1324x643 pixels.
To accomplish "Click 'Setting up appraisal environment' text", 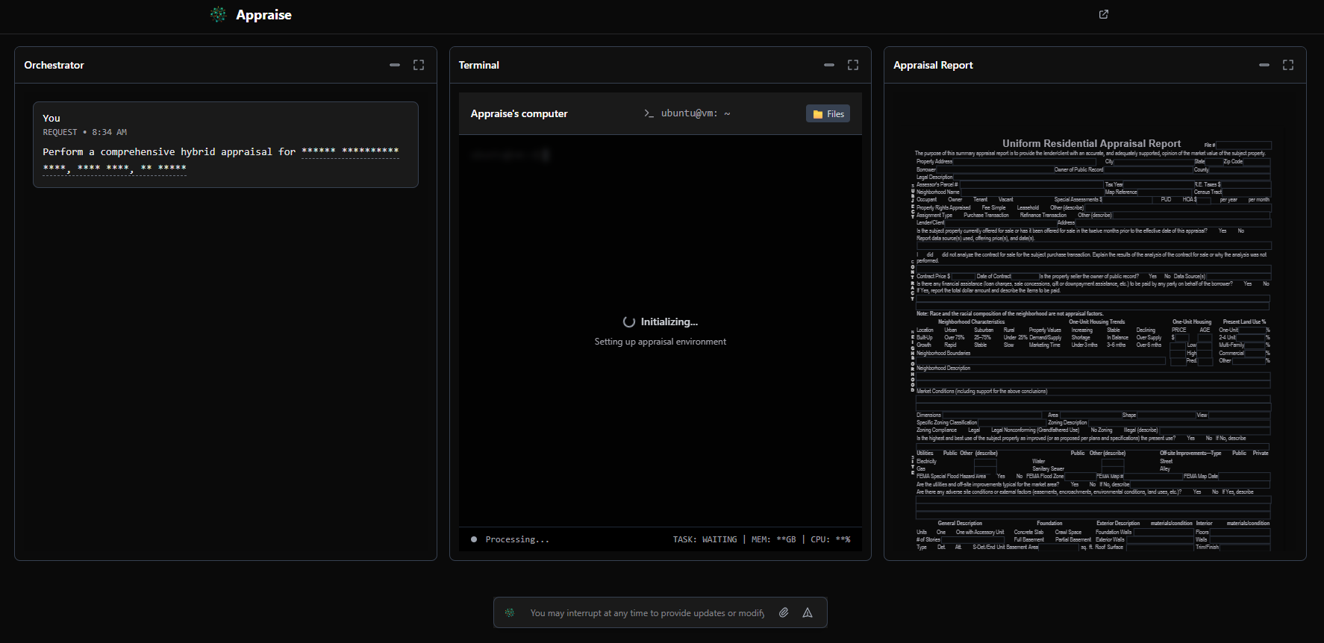I will 660,342.
